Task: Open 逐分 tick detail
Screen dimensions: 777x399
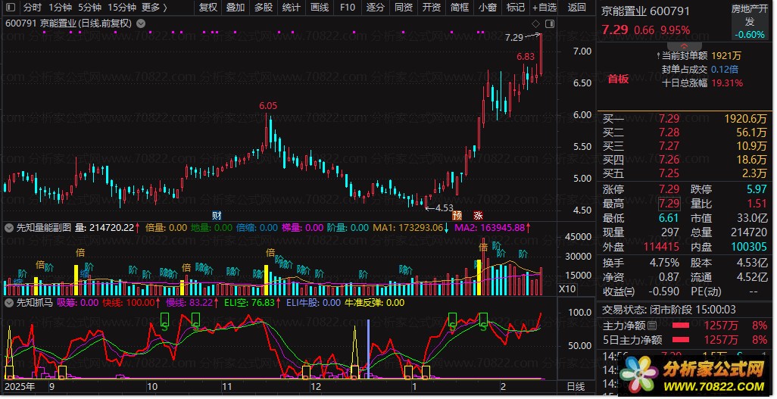Action: tap(375, 8)
